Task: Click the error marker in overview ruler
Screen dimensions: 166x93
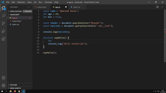Action: tap(165, 32)
